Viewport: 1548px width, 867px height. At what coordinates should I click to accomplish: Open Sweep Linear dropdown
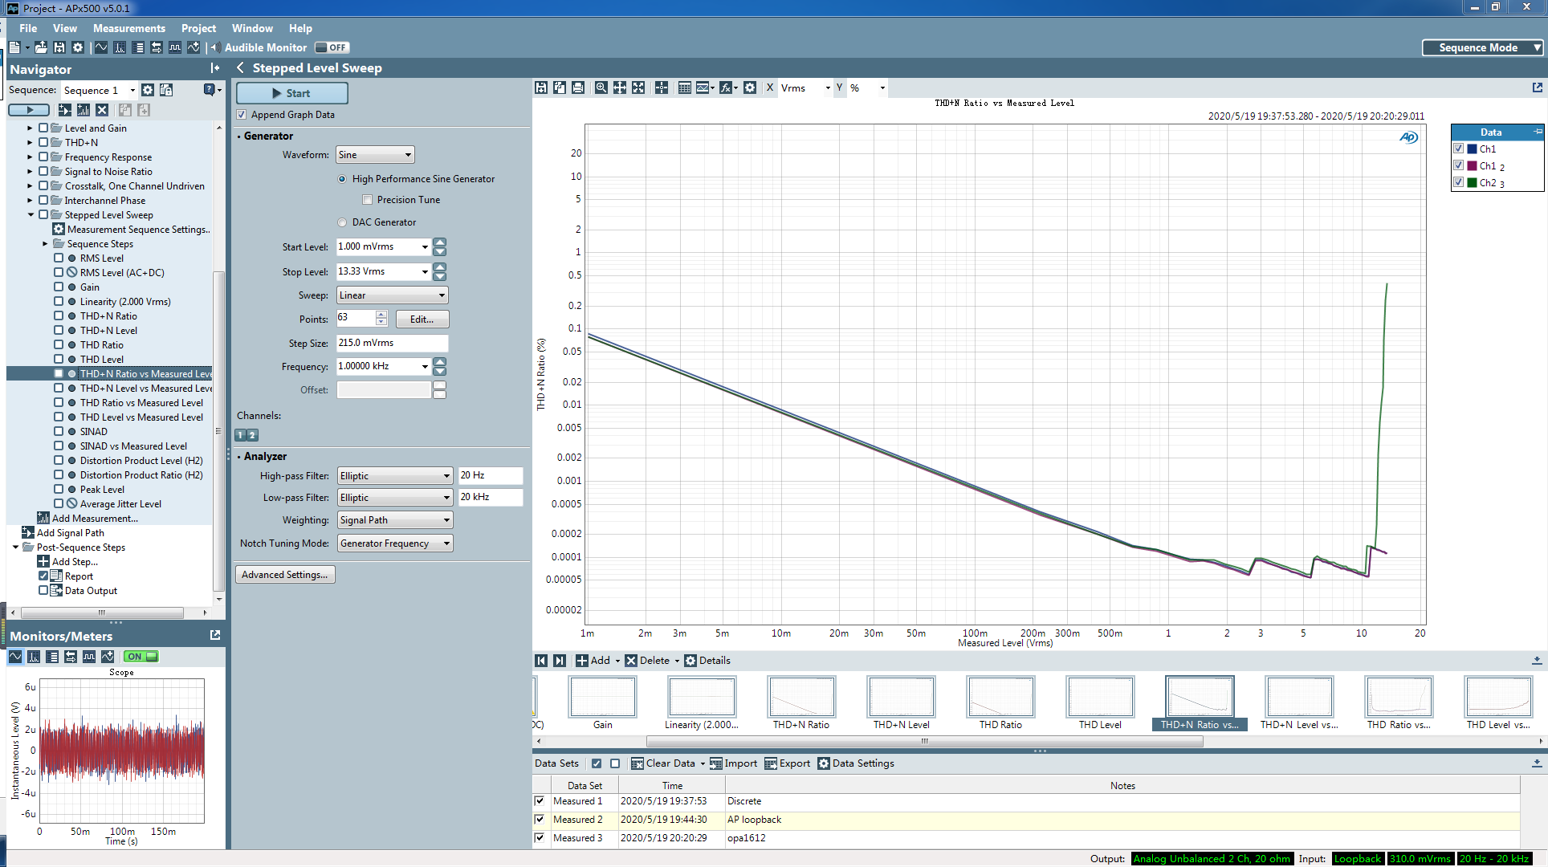point(392,295)
